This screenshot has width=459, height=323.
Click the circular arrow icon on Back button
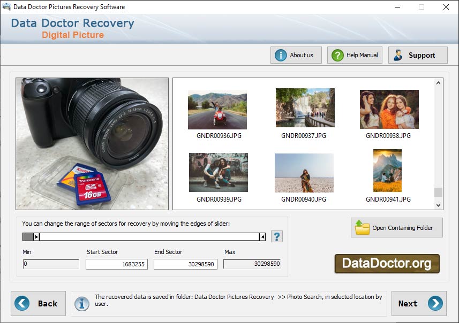coord(22,303)
